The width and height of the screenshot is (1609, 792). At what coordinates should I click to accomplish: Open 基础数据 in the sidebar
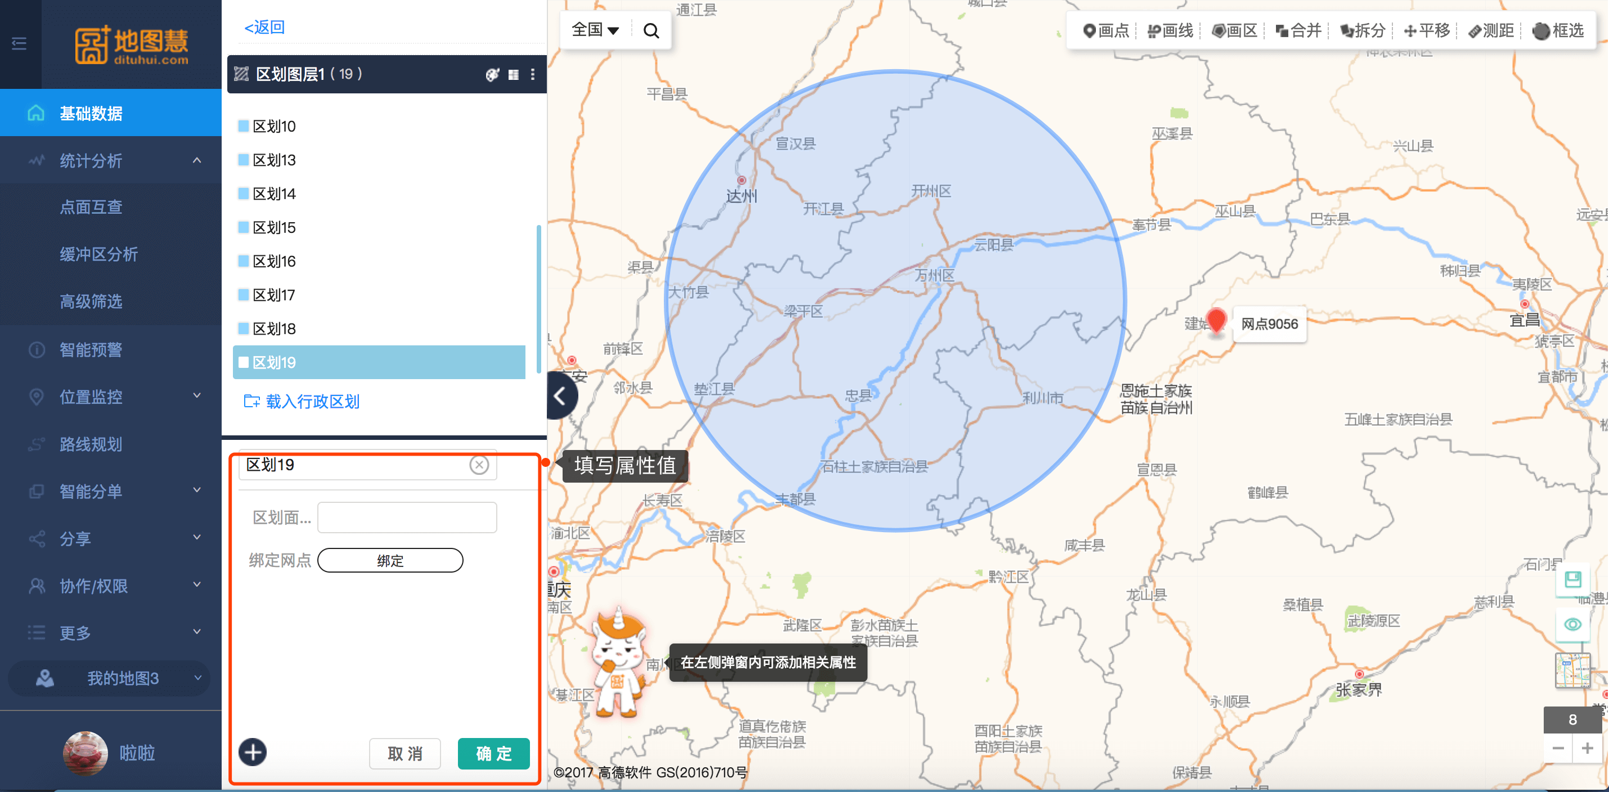[x=111, y=113]
